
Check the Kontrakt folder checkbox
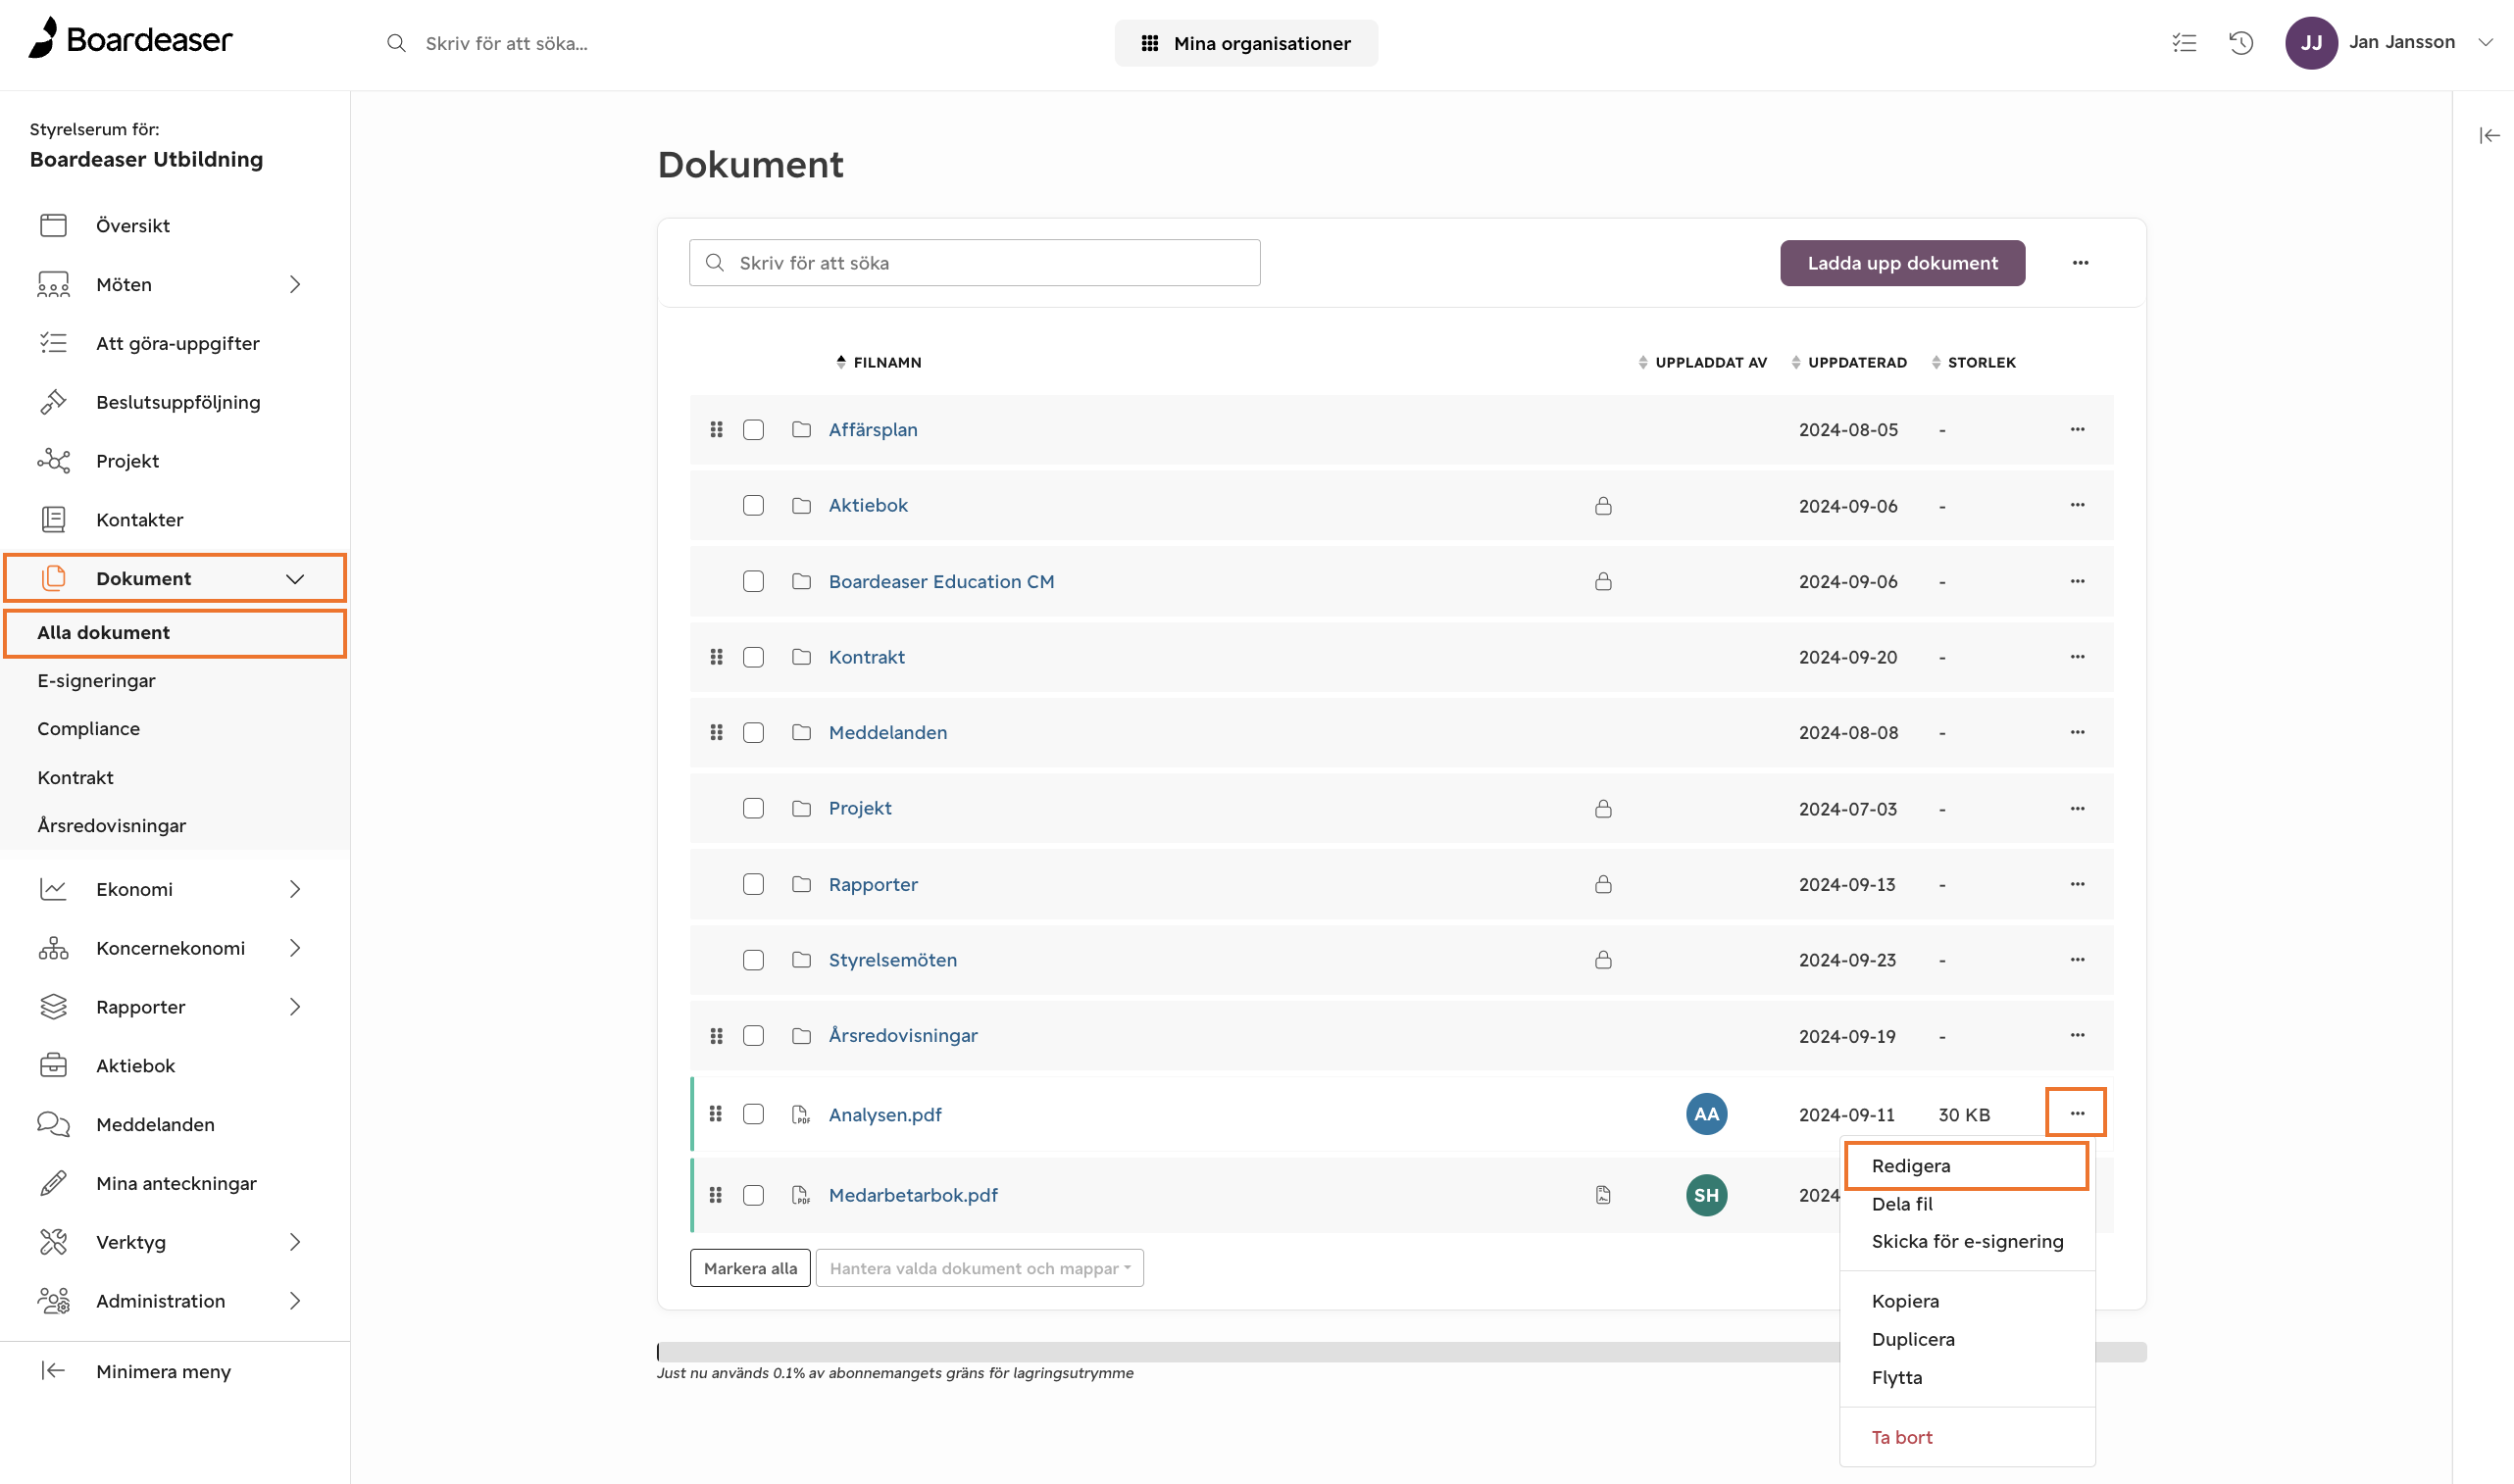(753, 657)
